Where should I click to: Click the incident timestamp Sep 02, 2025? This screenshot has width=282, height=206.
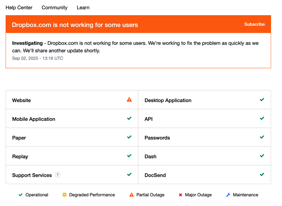(x=38, y=58)
